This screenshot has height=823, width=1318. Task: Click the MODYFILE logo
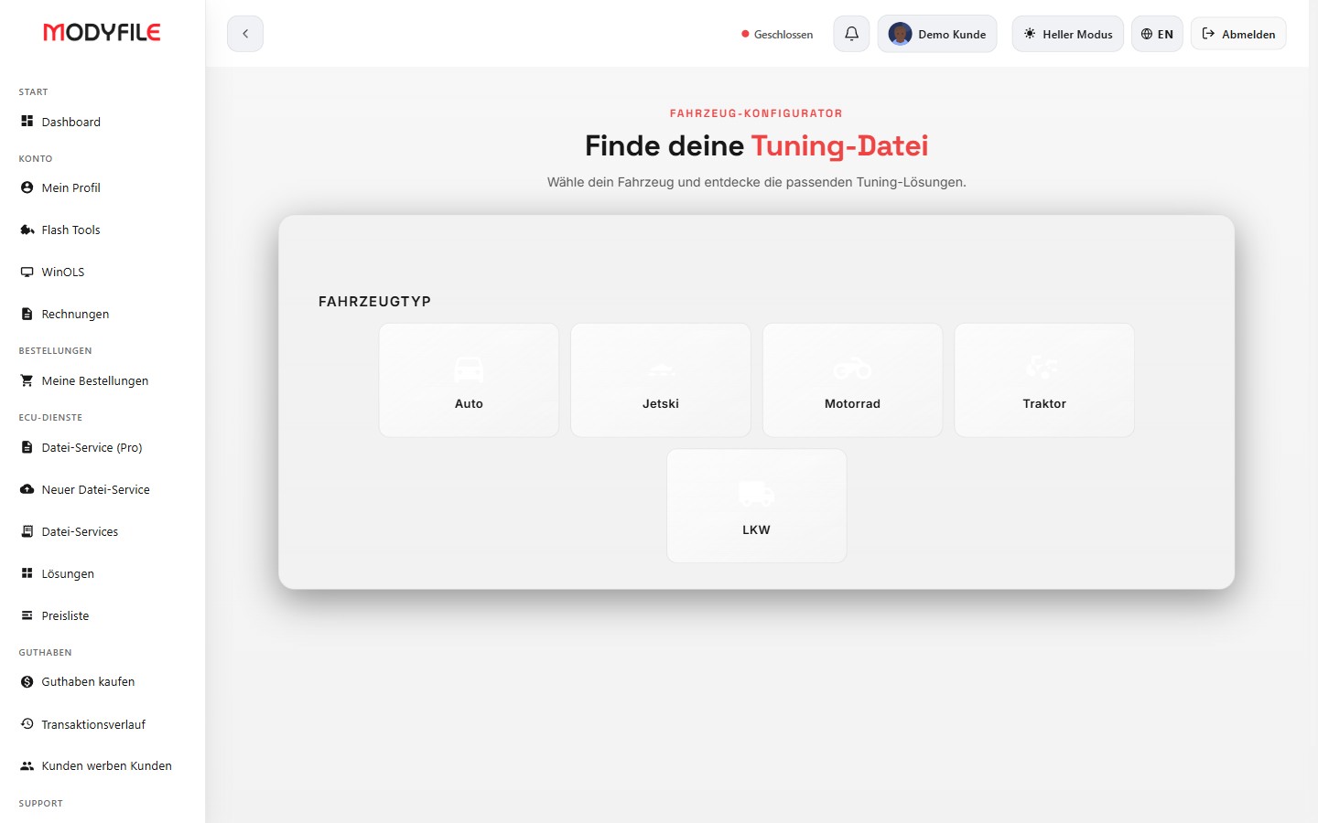click(x=102, y=32)
